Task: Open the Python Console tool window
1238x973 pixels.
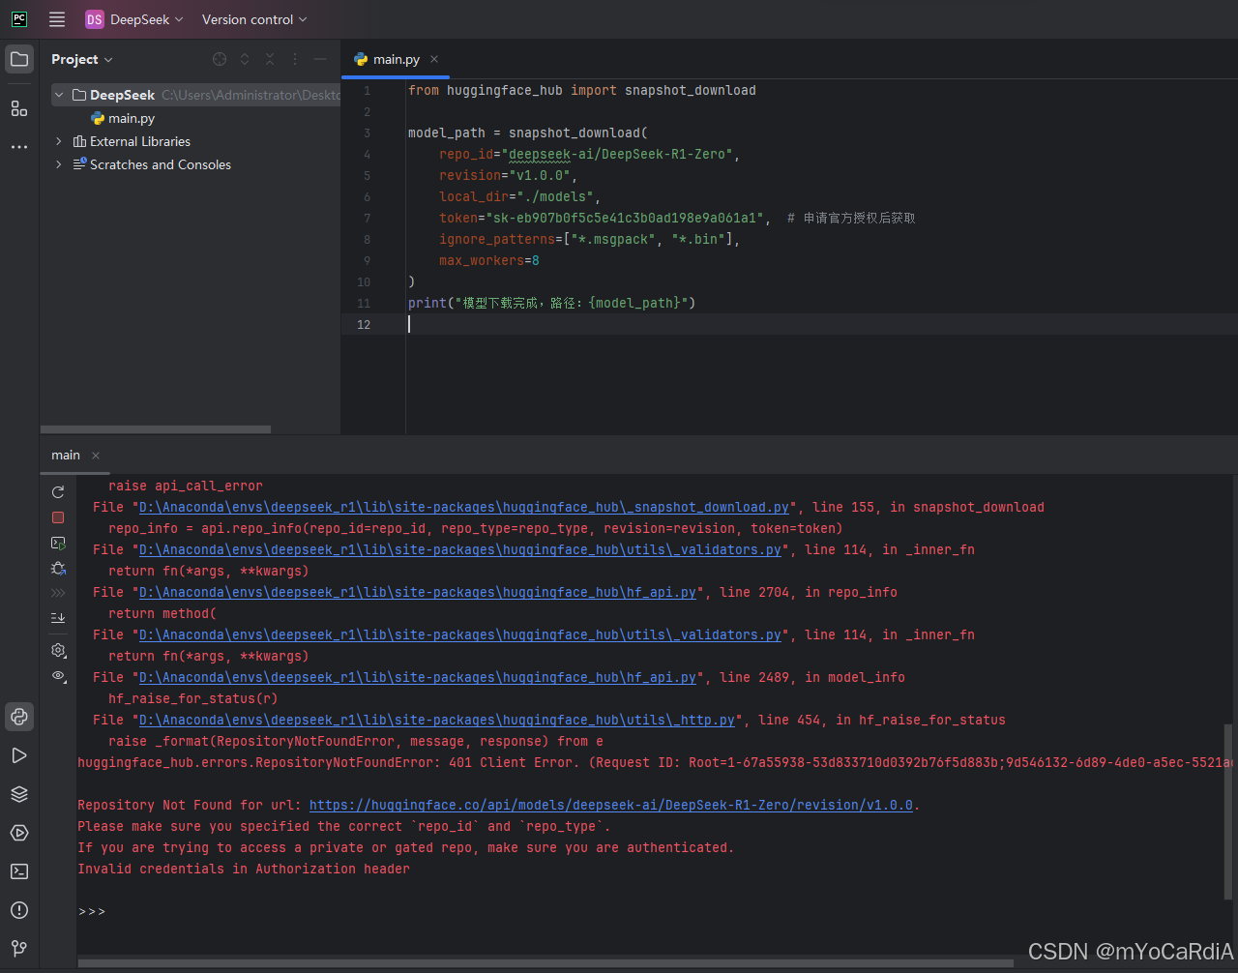Action: point(19,717)
